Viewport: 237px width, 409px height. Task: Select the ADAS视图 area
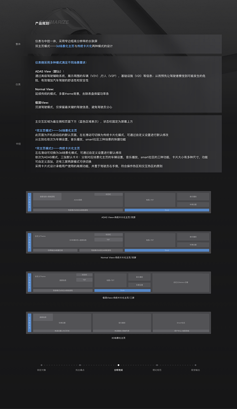click(78, 200)
